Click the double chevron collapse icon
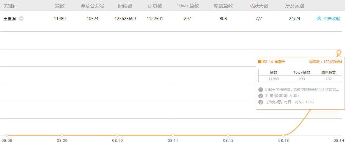 [x=319, y=19]
